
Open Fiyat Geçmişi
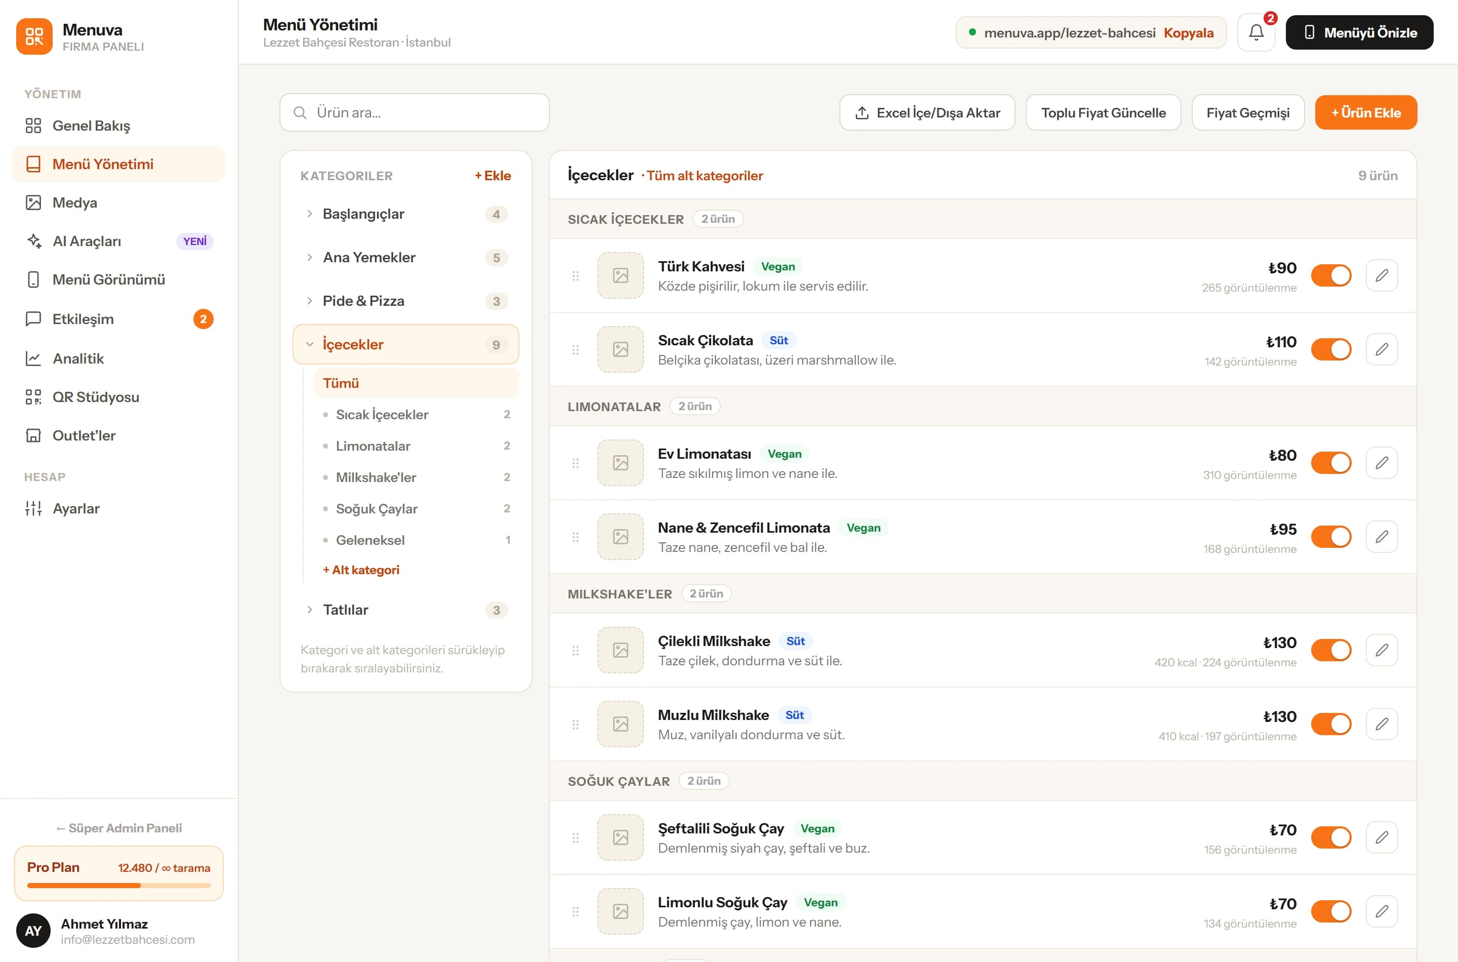pos(1247,112)
